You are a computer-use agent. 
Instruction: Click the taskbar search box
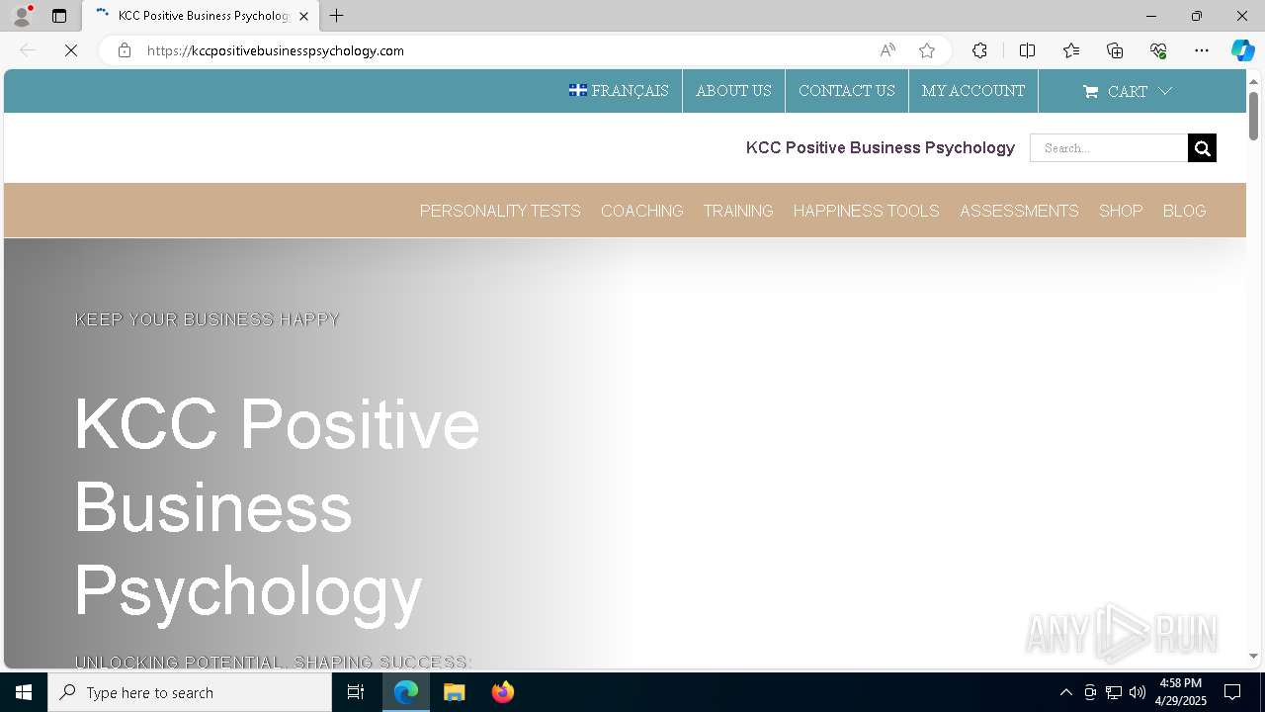190,692
